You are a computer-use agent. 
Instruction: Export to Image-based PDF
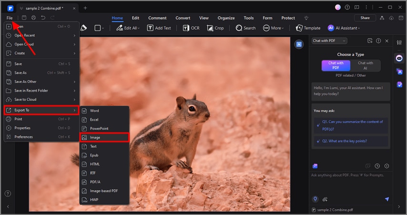[x=104, y=191]
